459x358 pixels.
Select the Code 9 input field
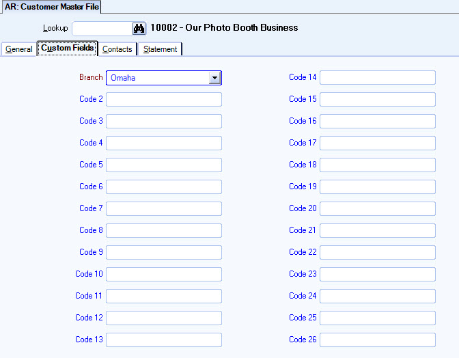pyautogui.click(x=164, y=253)
